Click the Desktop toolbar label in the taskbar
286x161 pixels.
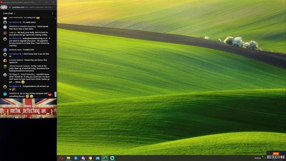tap(257, 158)
